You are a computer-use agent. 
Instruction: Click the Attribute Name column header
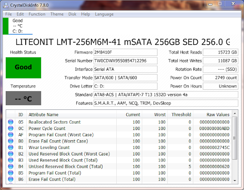(x=71, y=115)
